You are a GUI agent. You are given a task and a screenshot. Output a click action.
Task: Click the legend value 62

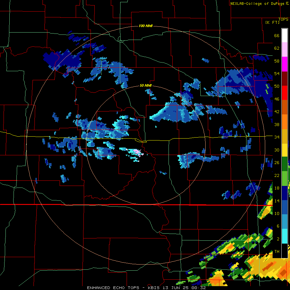(x=277, y=48)
